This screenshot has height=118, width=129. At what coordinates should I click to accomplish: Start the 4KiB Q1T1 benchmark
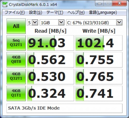pyautogui.click(x=16, y=93)
